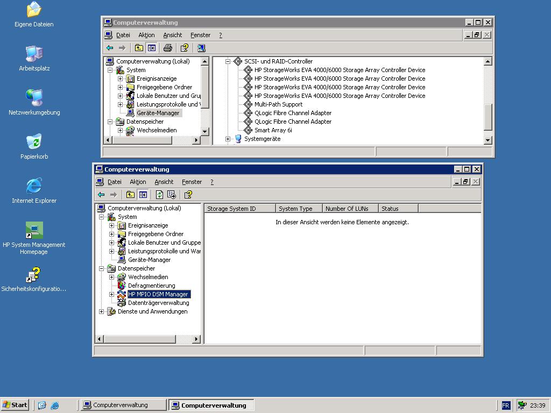
Task: Toggle the console tree icon in the lower window toolbar
Action: 143,195
